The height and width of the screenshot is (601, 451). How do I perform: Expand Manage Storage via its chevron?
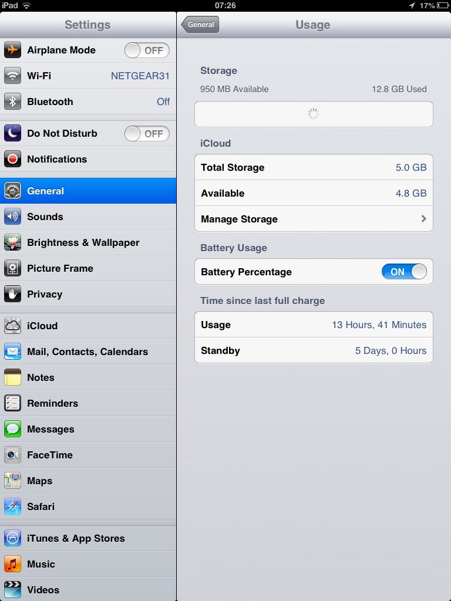[423, 218]
